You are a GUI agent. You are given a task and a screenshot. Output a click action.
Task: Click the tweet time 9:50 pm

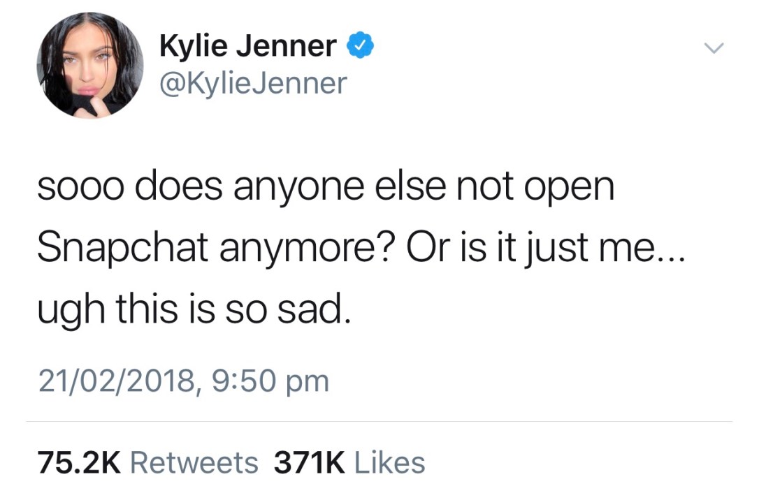point(270,381)
